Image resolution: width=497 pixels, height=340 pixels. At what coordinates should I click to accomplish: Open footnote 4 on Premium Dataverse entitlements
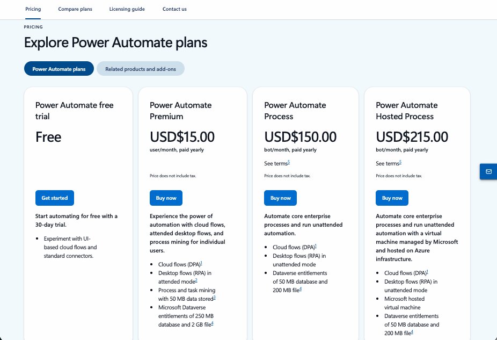click(x=211, y=324)
